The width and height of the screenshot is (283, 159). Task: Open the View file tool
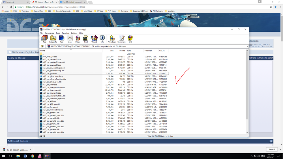[x=70, y=39]
